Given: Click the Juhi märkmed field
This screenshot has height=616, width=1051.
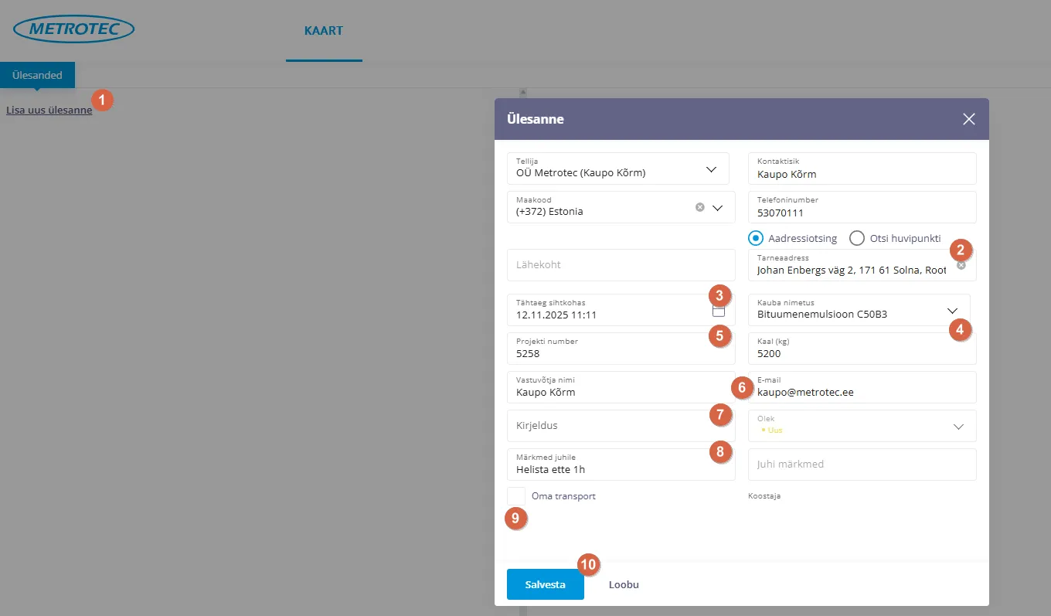Looking at the screenshot, I should pos(862,465).
